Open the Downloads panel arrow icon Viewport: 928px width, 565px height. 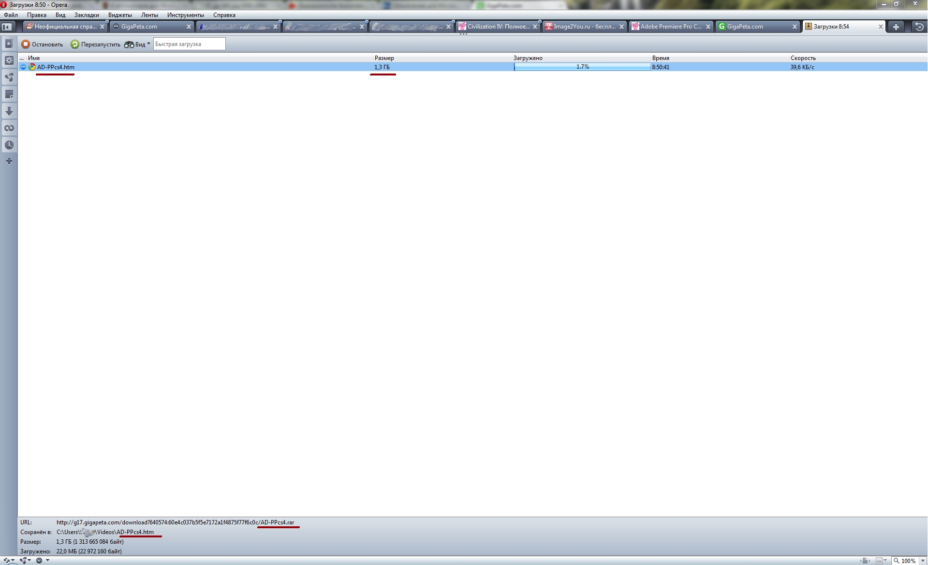tap(9, 111)
